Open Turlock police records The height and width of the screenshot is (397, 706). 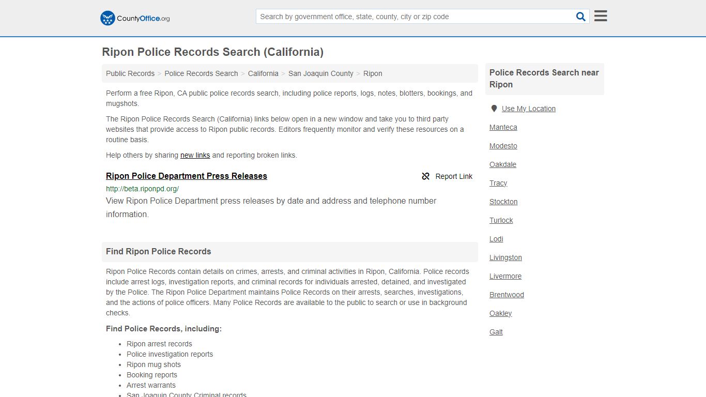tap(501, 220)
